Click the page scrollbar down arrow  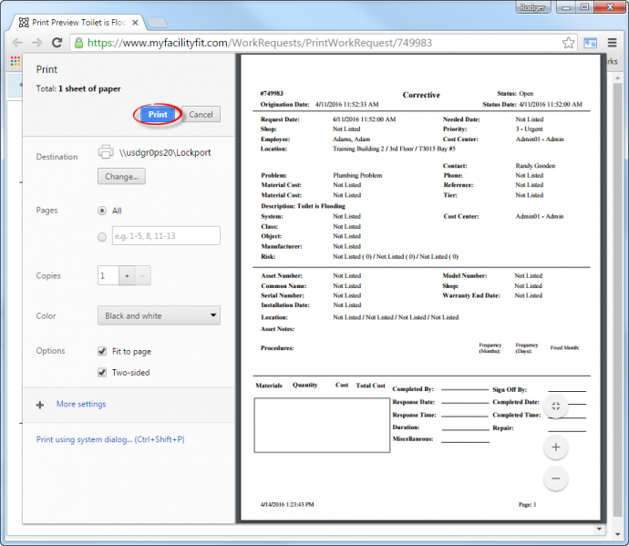[x=618, y=534]
